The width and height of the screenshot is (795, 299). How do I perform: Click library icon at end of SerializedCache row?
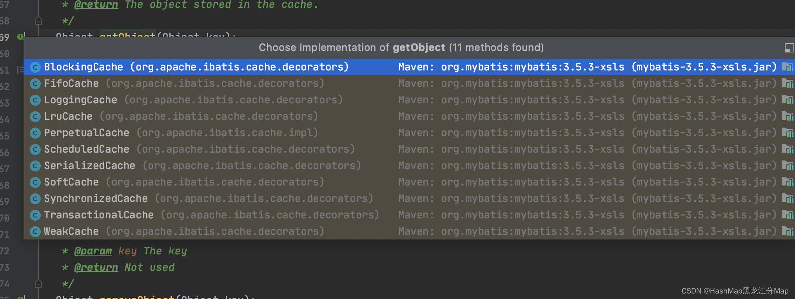tap(787, 166)
